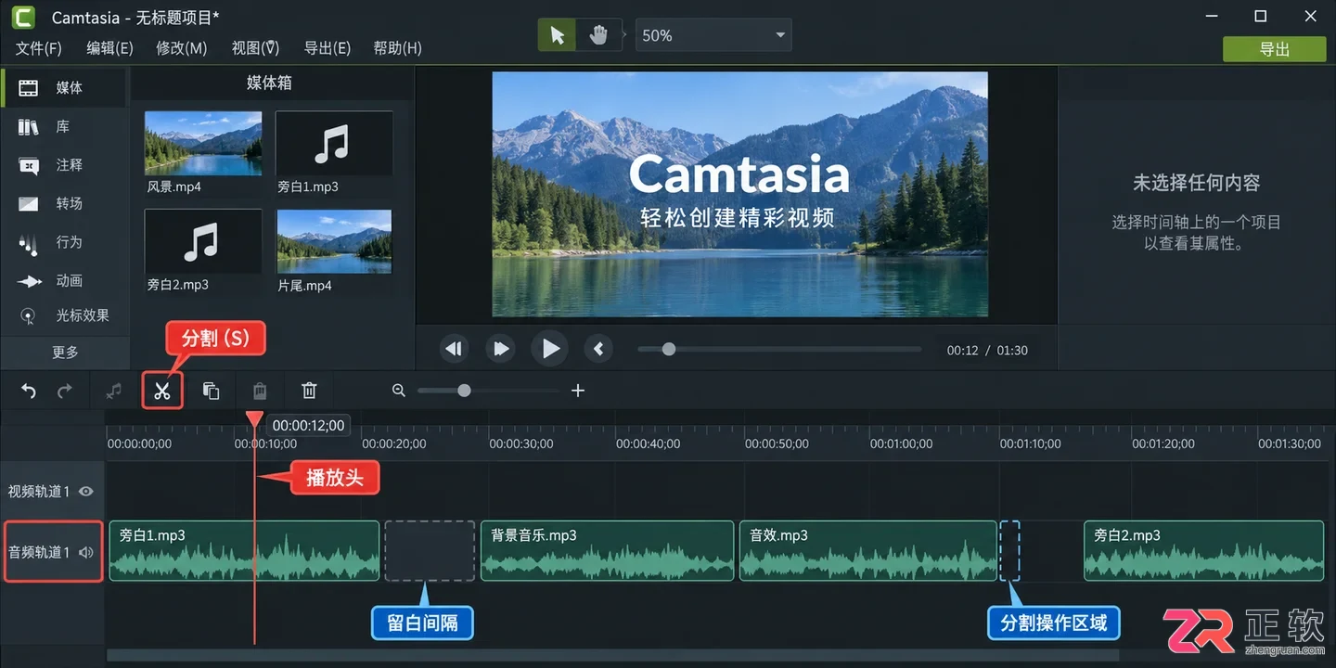Open the 50% canvas zoom dropdown
This screenshot has height=668, width=1336.
click(x=713, y=35)
